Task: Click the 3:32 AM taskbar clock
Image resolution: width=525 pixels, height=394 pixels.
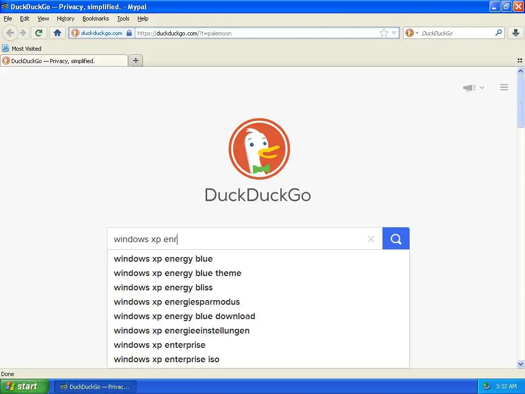Action: coord(506,387)
